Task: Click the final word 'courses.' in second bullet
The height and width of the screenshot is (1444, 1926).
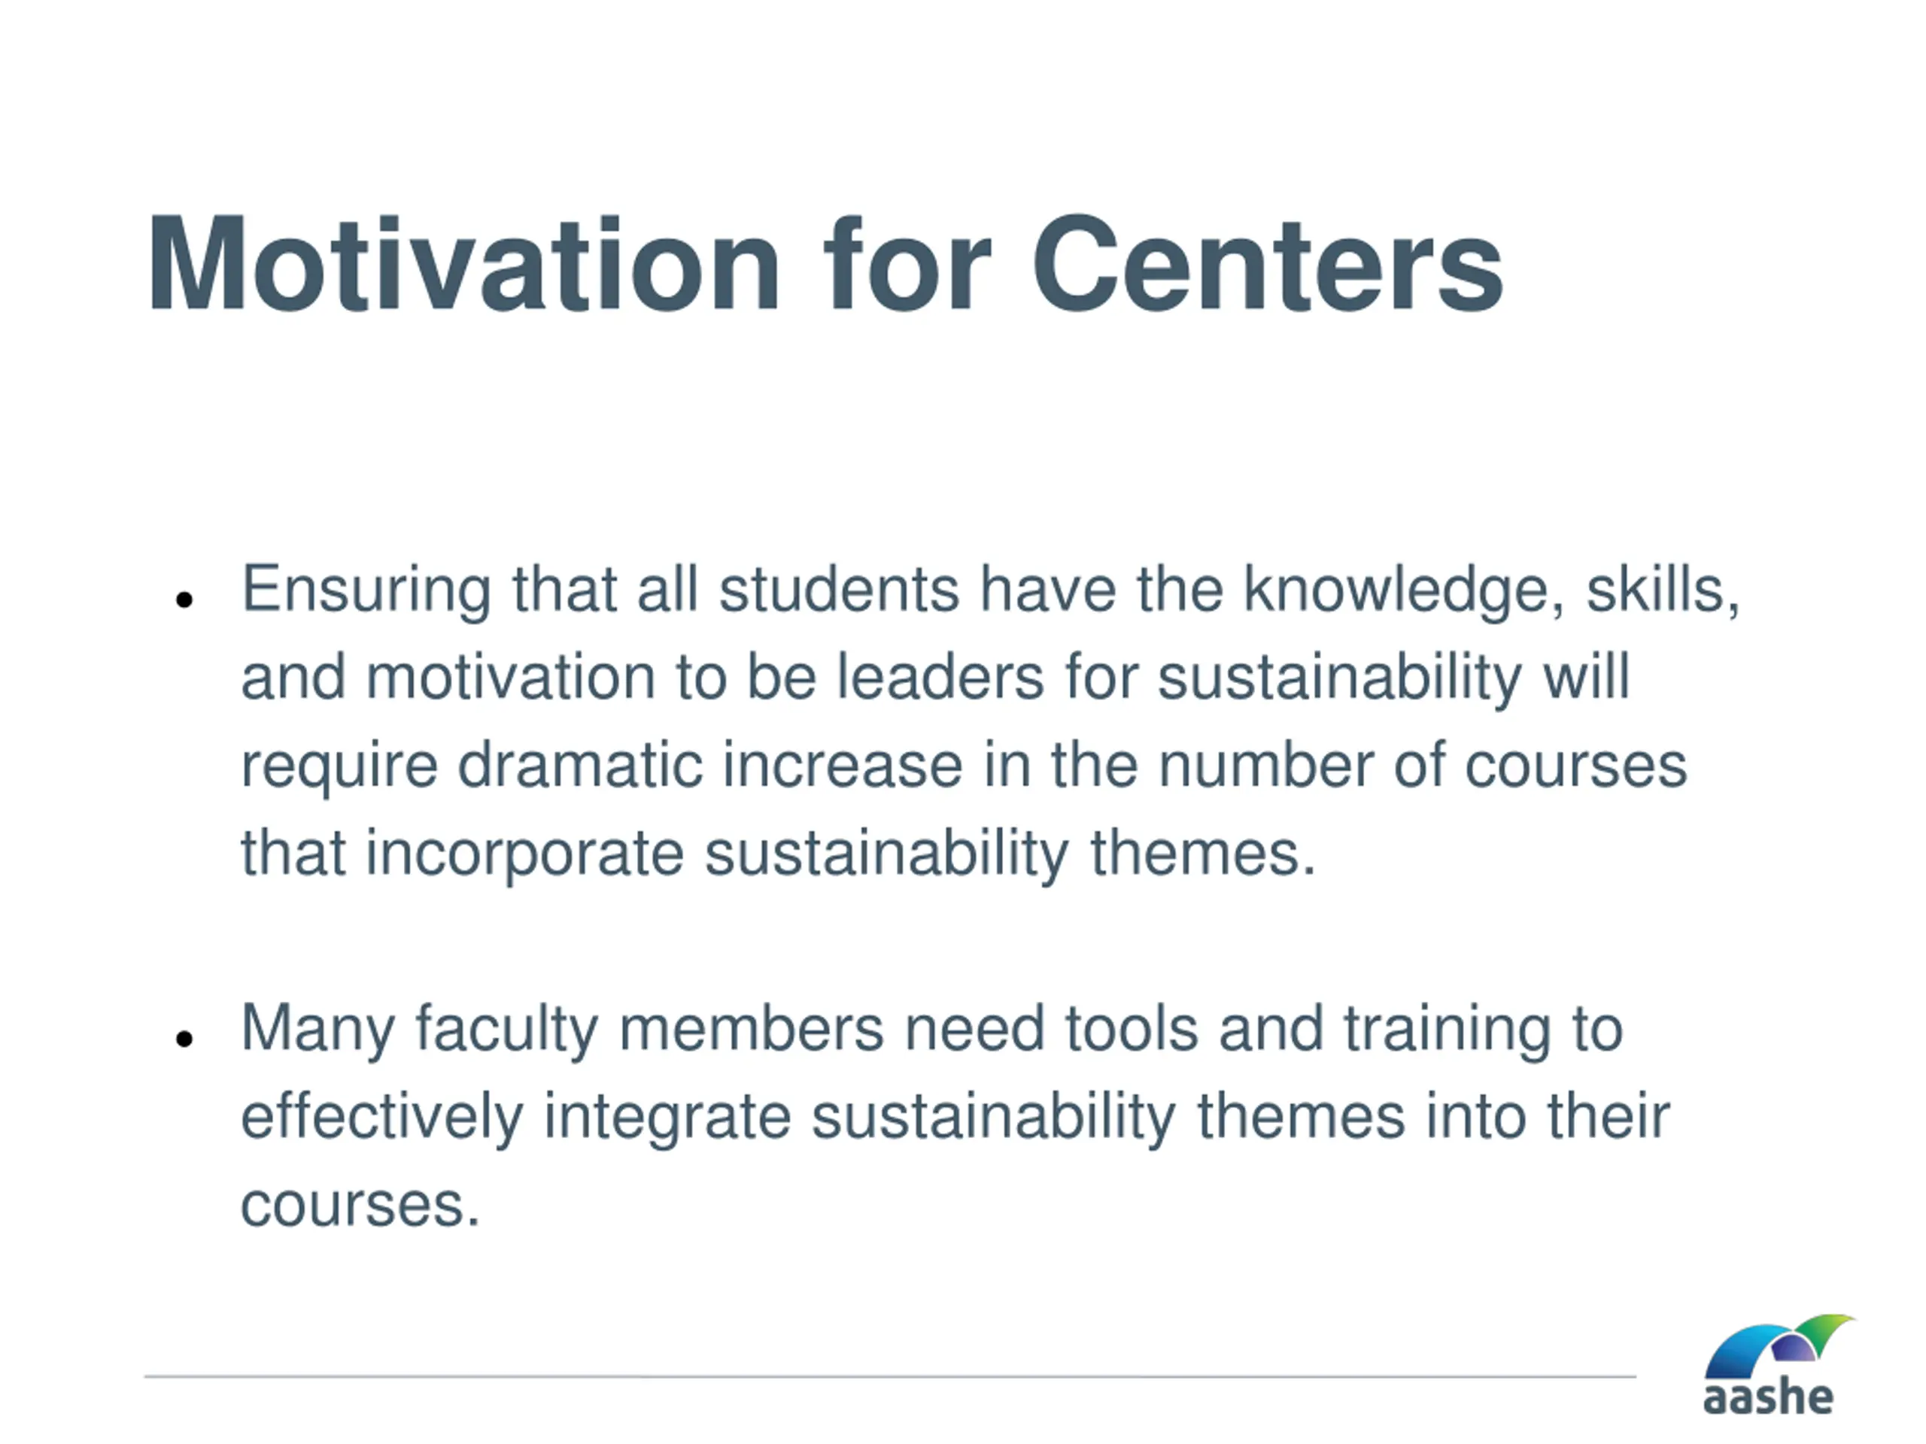Action: click(x=360, y=1205)
